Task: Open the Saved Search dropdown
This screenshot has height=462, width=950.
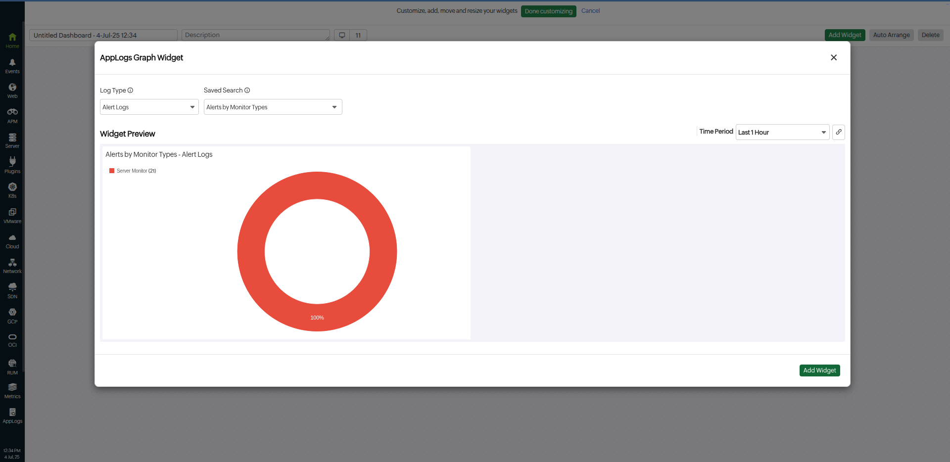Action: tap(273, 107)
